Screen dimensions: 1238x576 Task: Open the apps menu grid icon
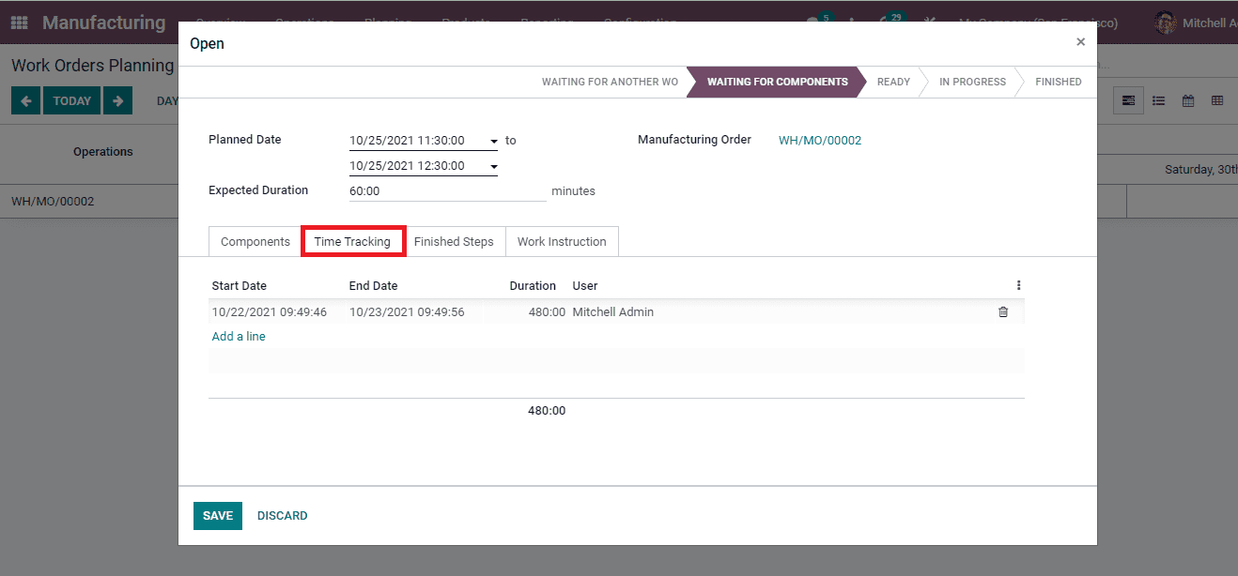[x=18, y=22]
